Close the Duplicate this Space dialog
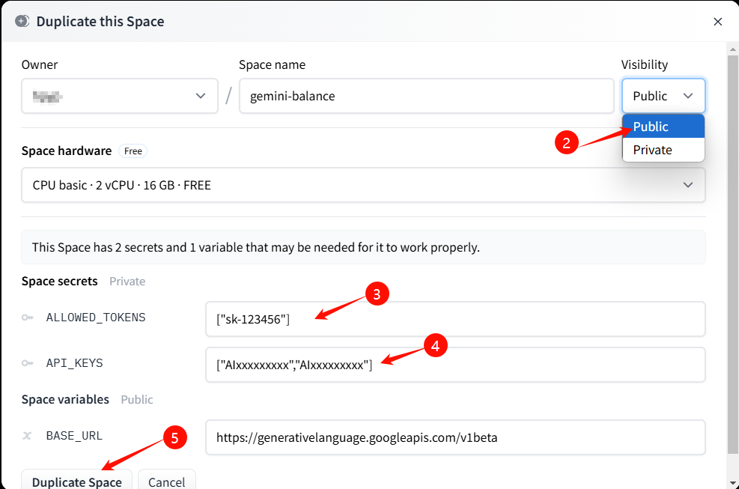The width and height of the screenshot is (739, 489). (x=717, y=22)
